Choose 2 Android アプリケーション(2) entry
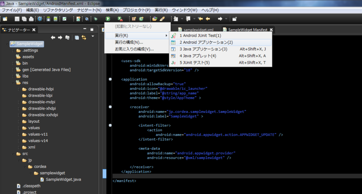 pyautogui.click(x=220, y=42)
